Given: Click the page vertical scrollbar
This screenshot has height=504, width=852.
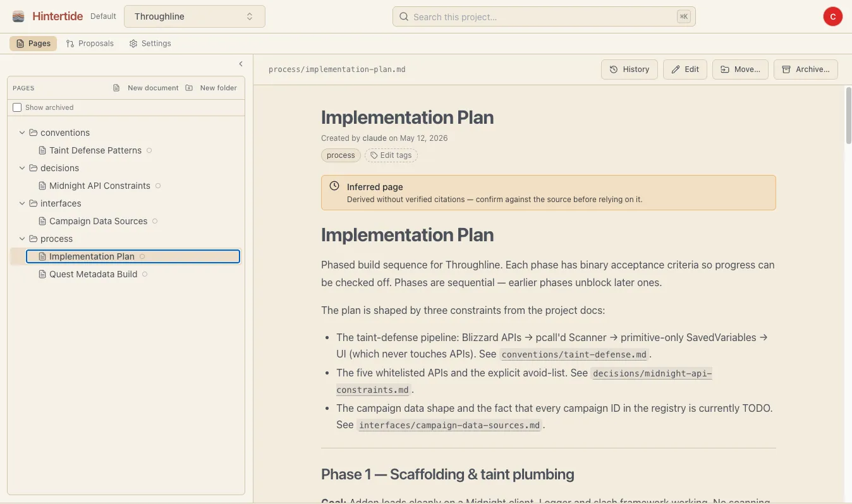Looking at the screenshot, I should click(848, 116).
